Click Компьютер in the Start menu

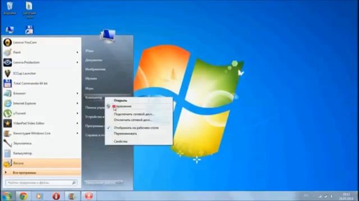pyautogui.click(x=94, y=98)
